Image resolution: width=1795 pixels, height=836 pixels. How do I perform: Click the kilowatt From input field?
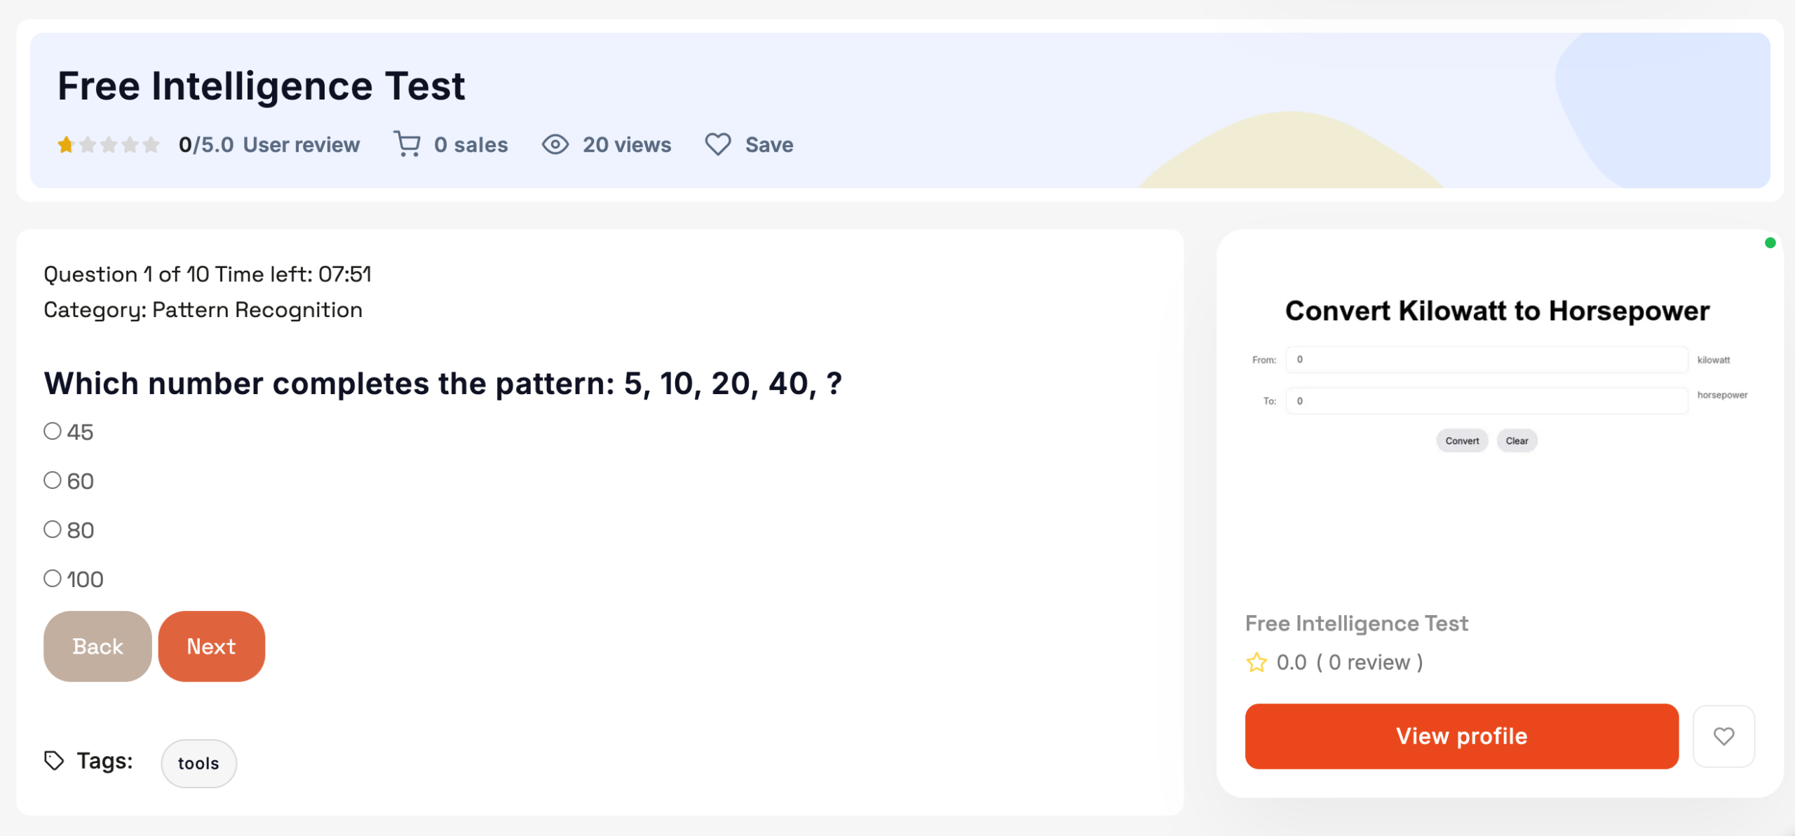[1486, 359]
